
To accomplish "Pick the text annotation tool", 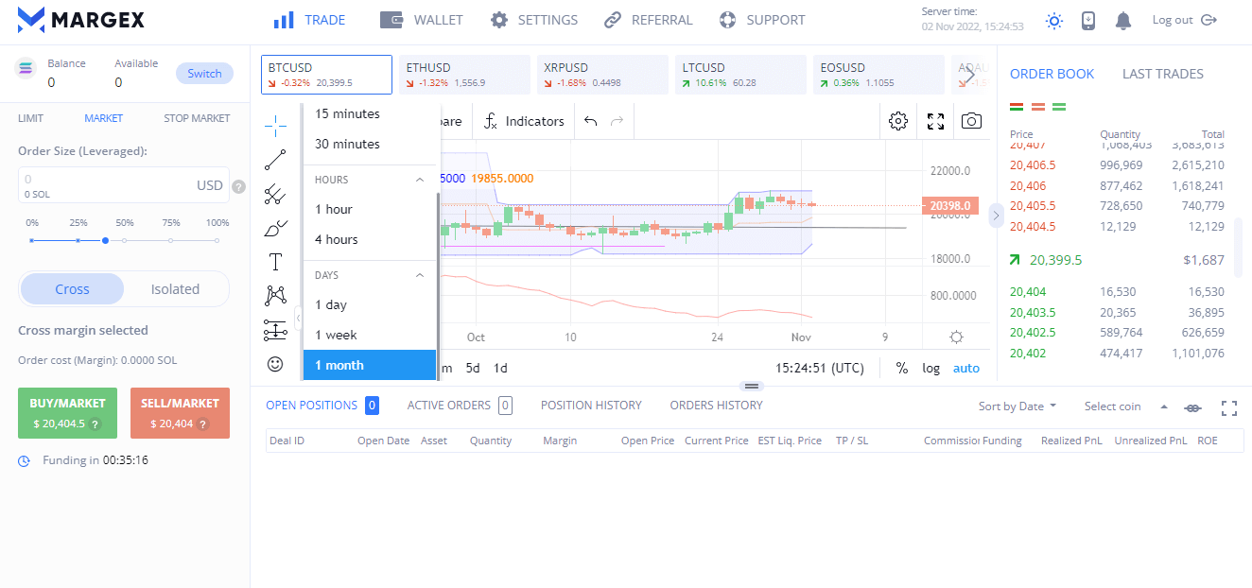I will [275, 262].
